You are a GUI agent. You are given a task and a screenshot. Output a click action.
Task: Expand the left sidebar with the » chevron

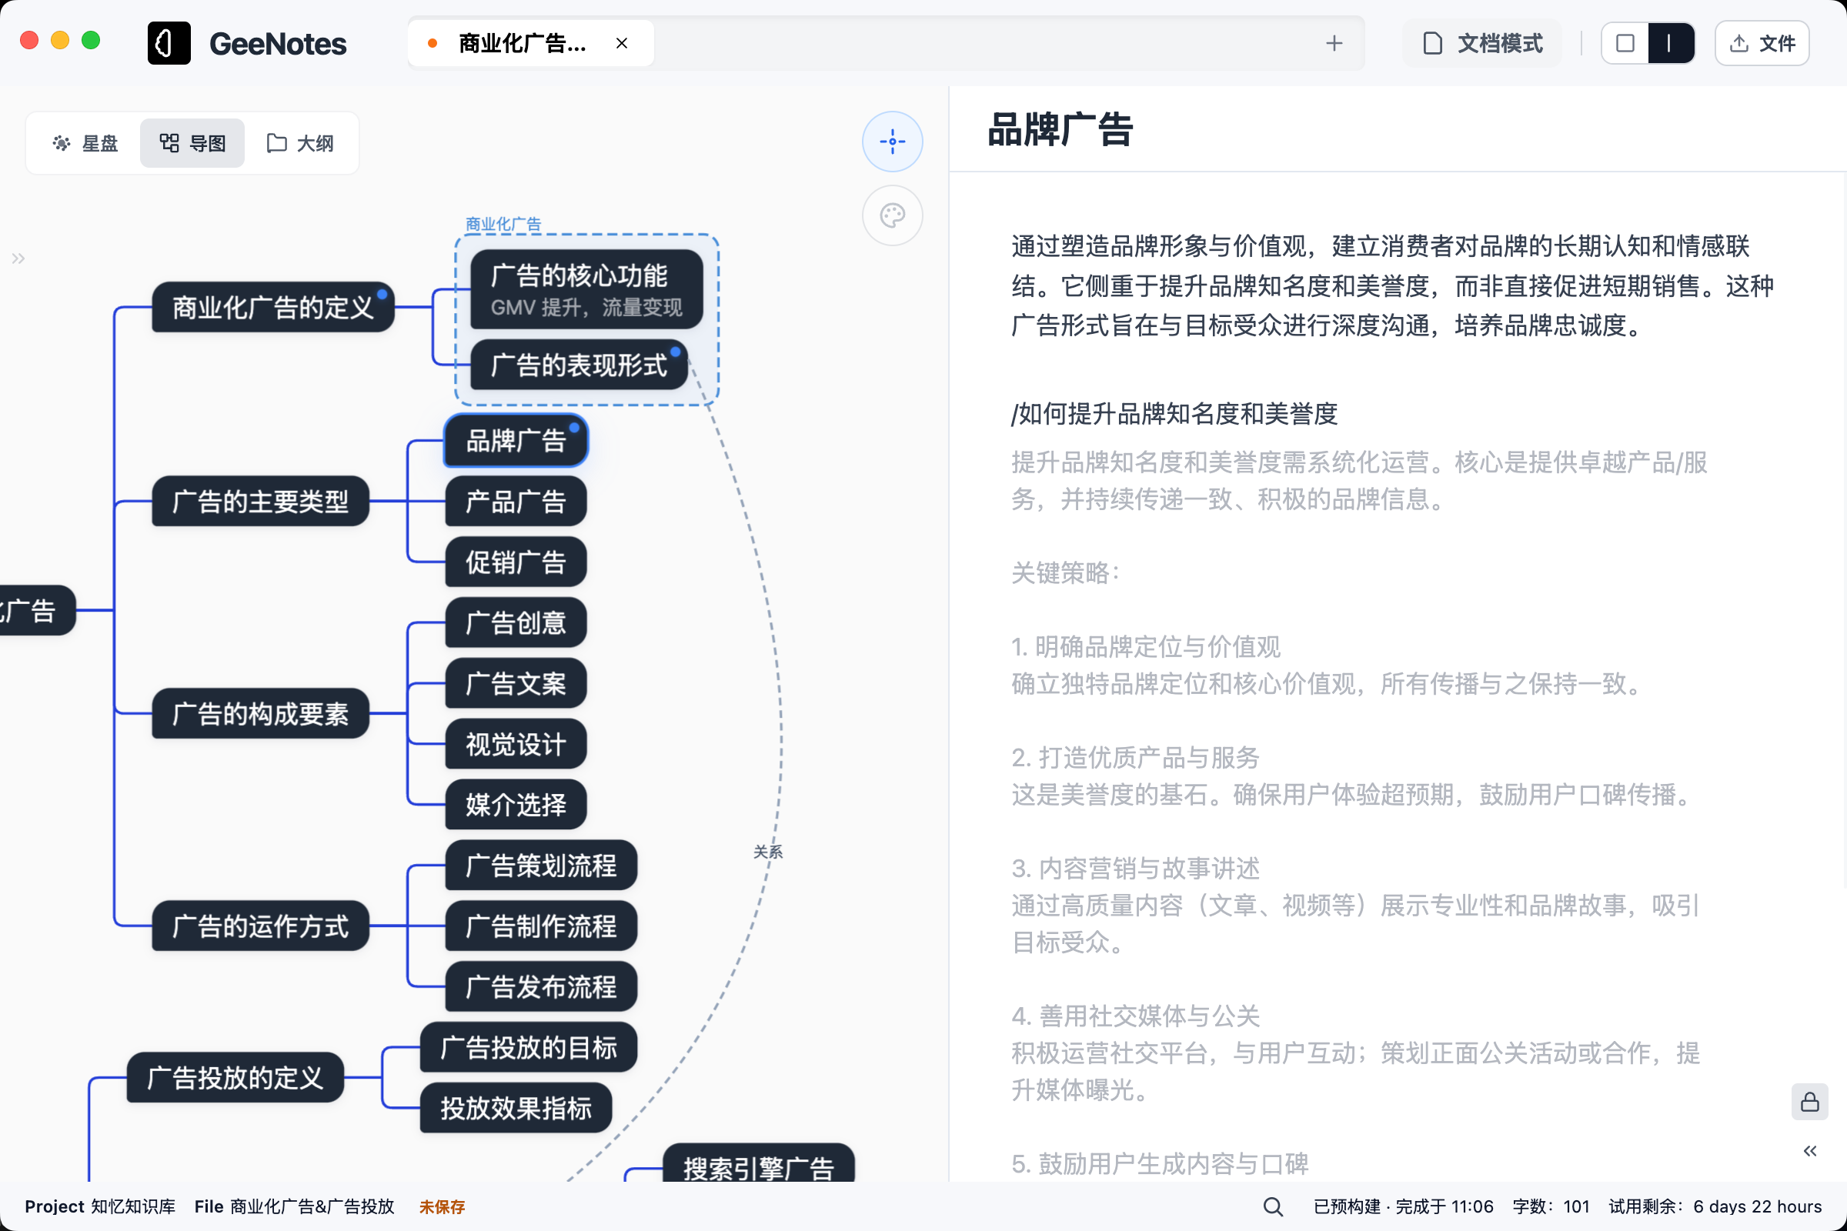pos(18,258)
